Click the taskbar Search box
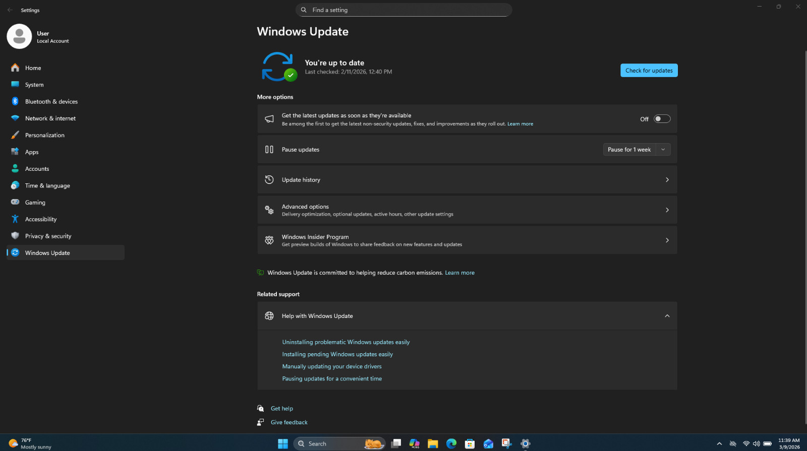The height and width of the screenshot is (451, 807). 339,443
